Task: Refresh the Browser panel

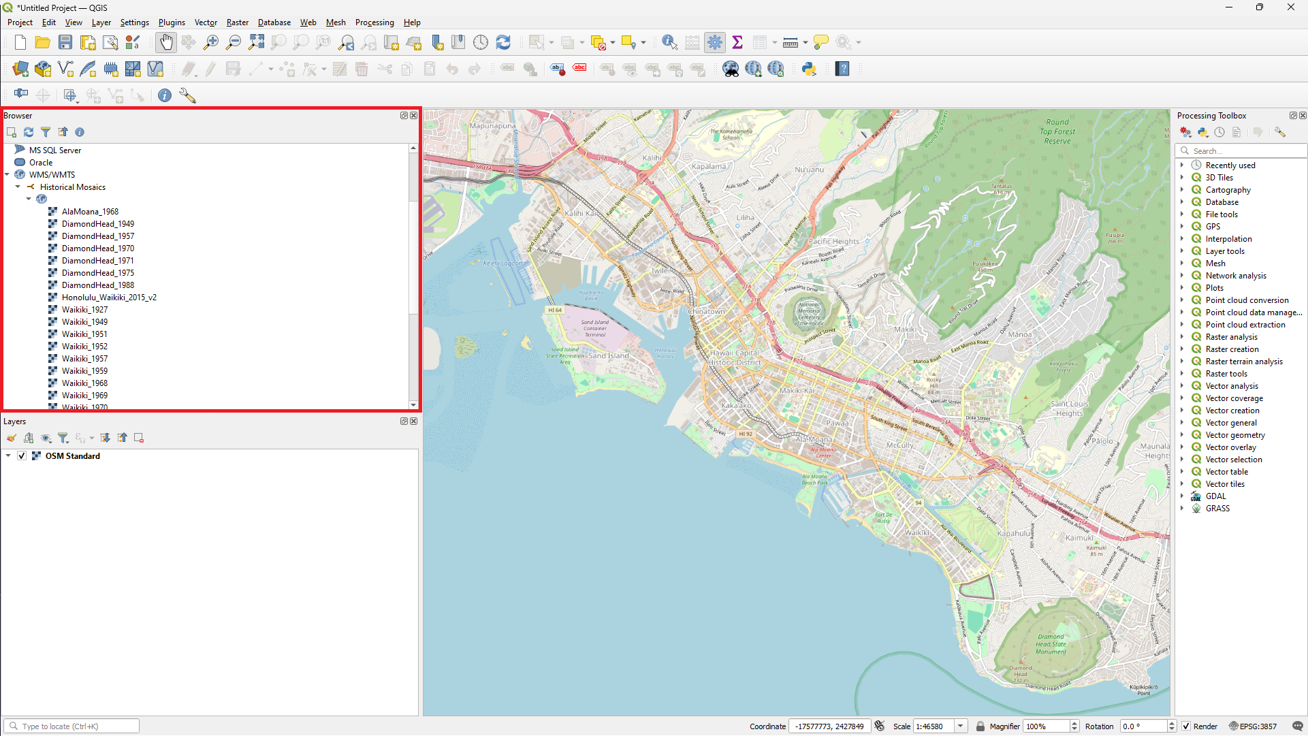Action: tap(29, 132)
